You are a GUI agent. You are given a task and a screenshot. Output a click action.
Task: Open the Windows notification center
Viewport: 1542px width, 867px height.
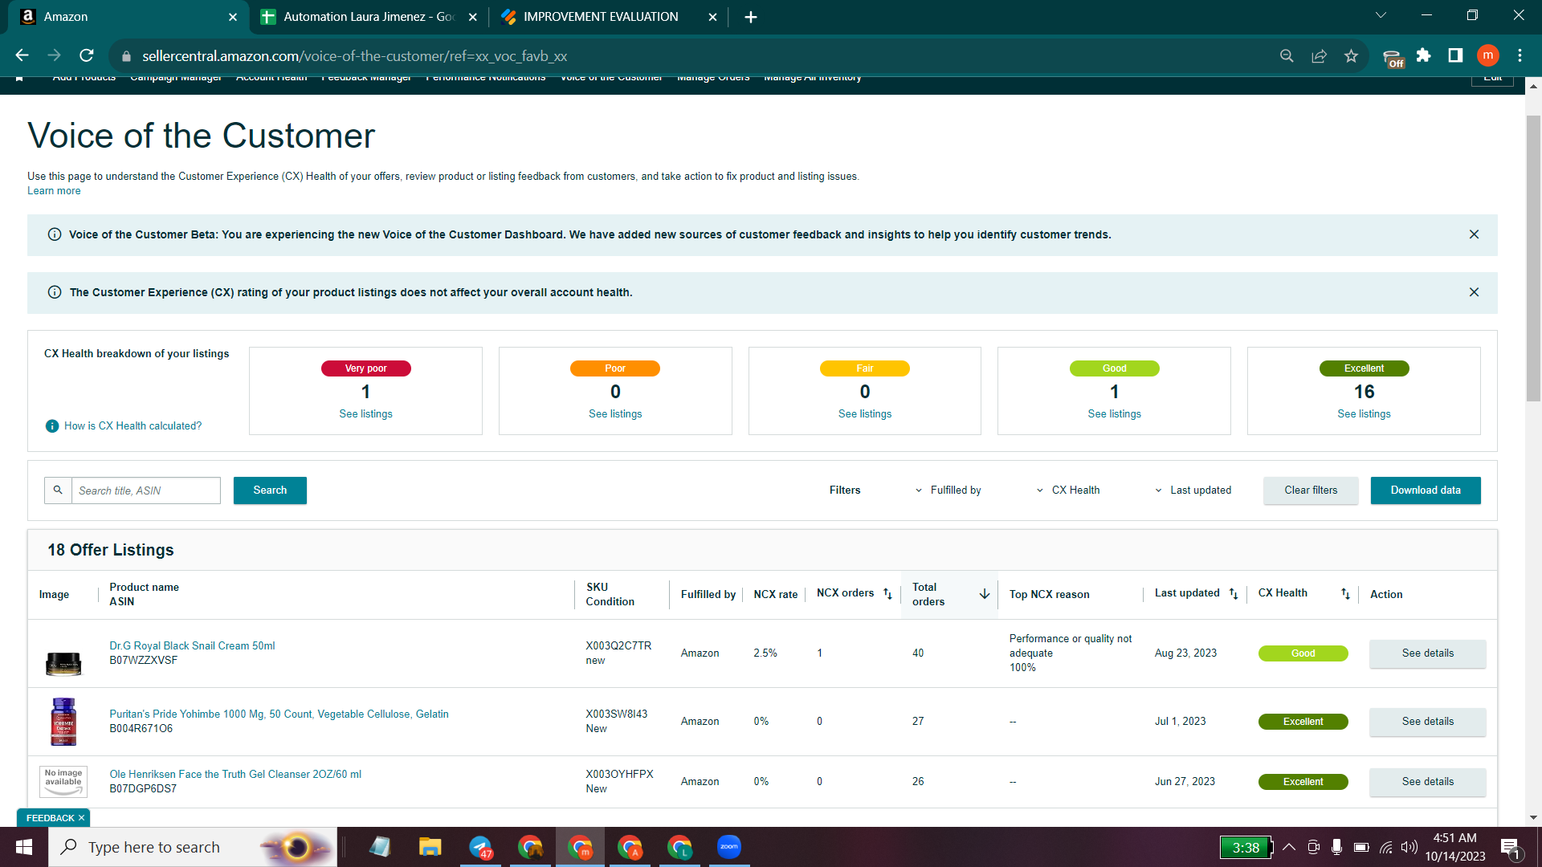[x=1510, y=848]
